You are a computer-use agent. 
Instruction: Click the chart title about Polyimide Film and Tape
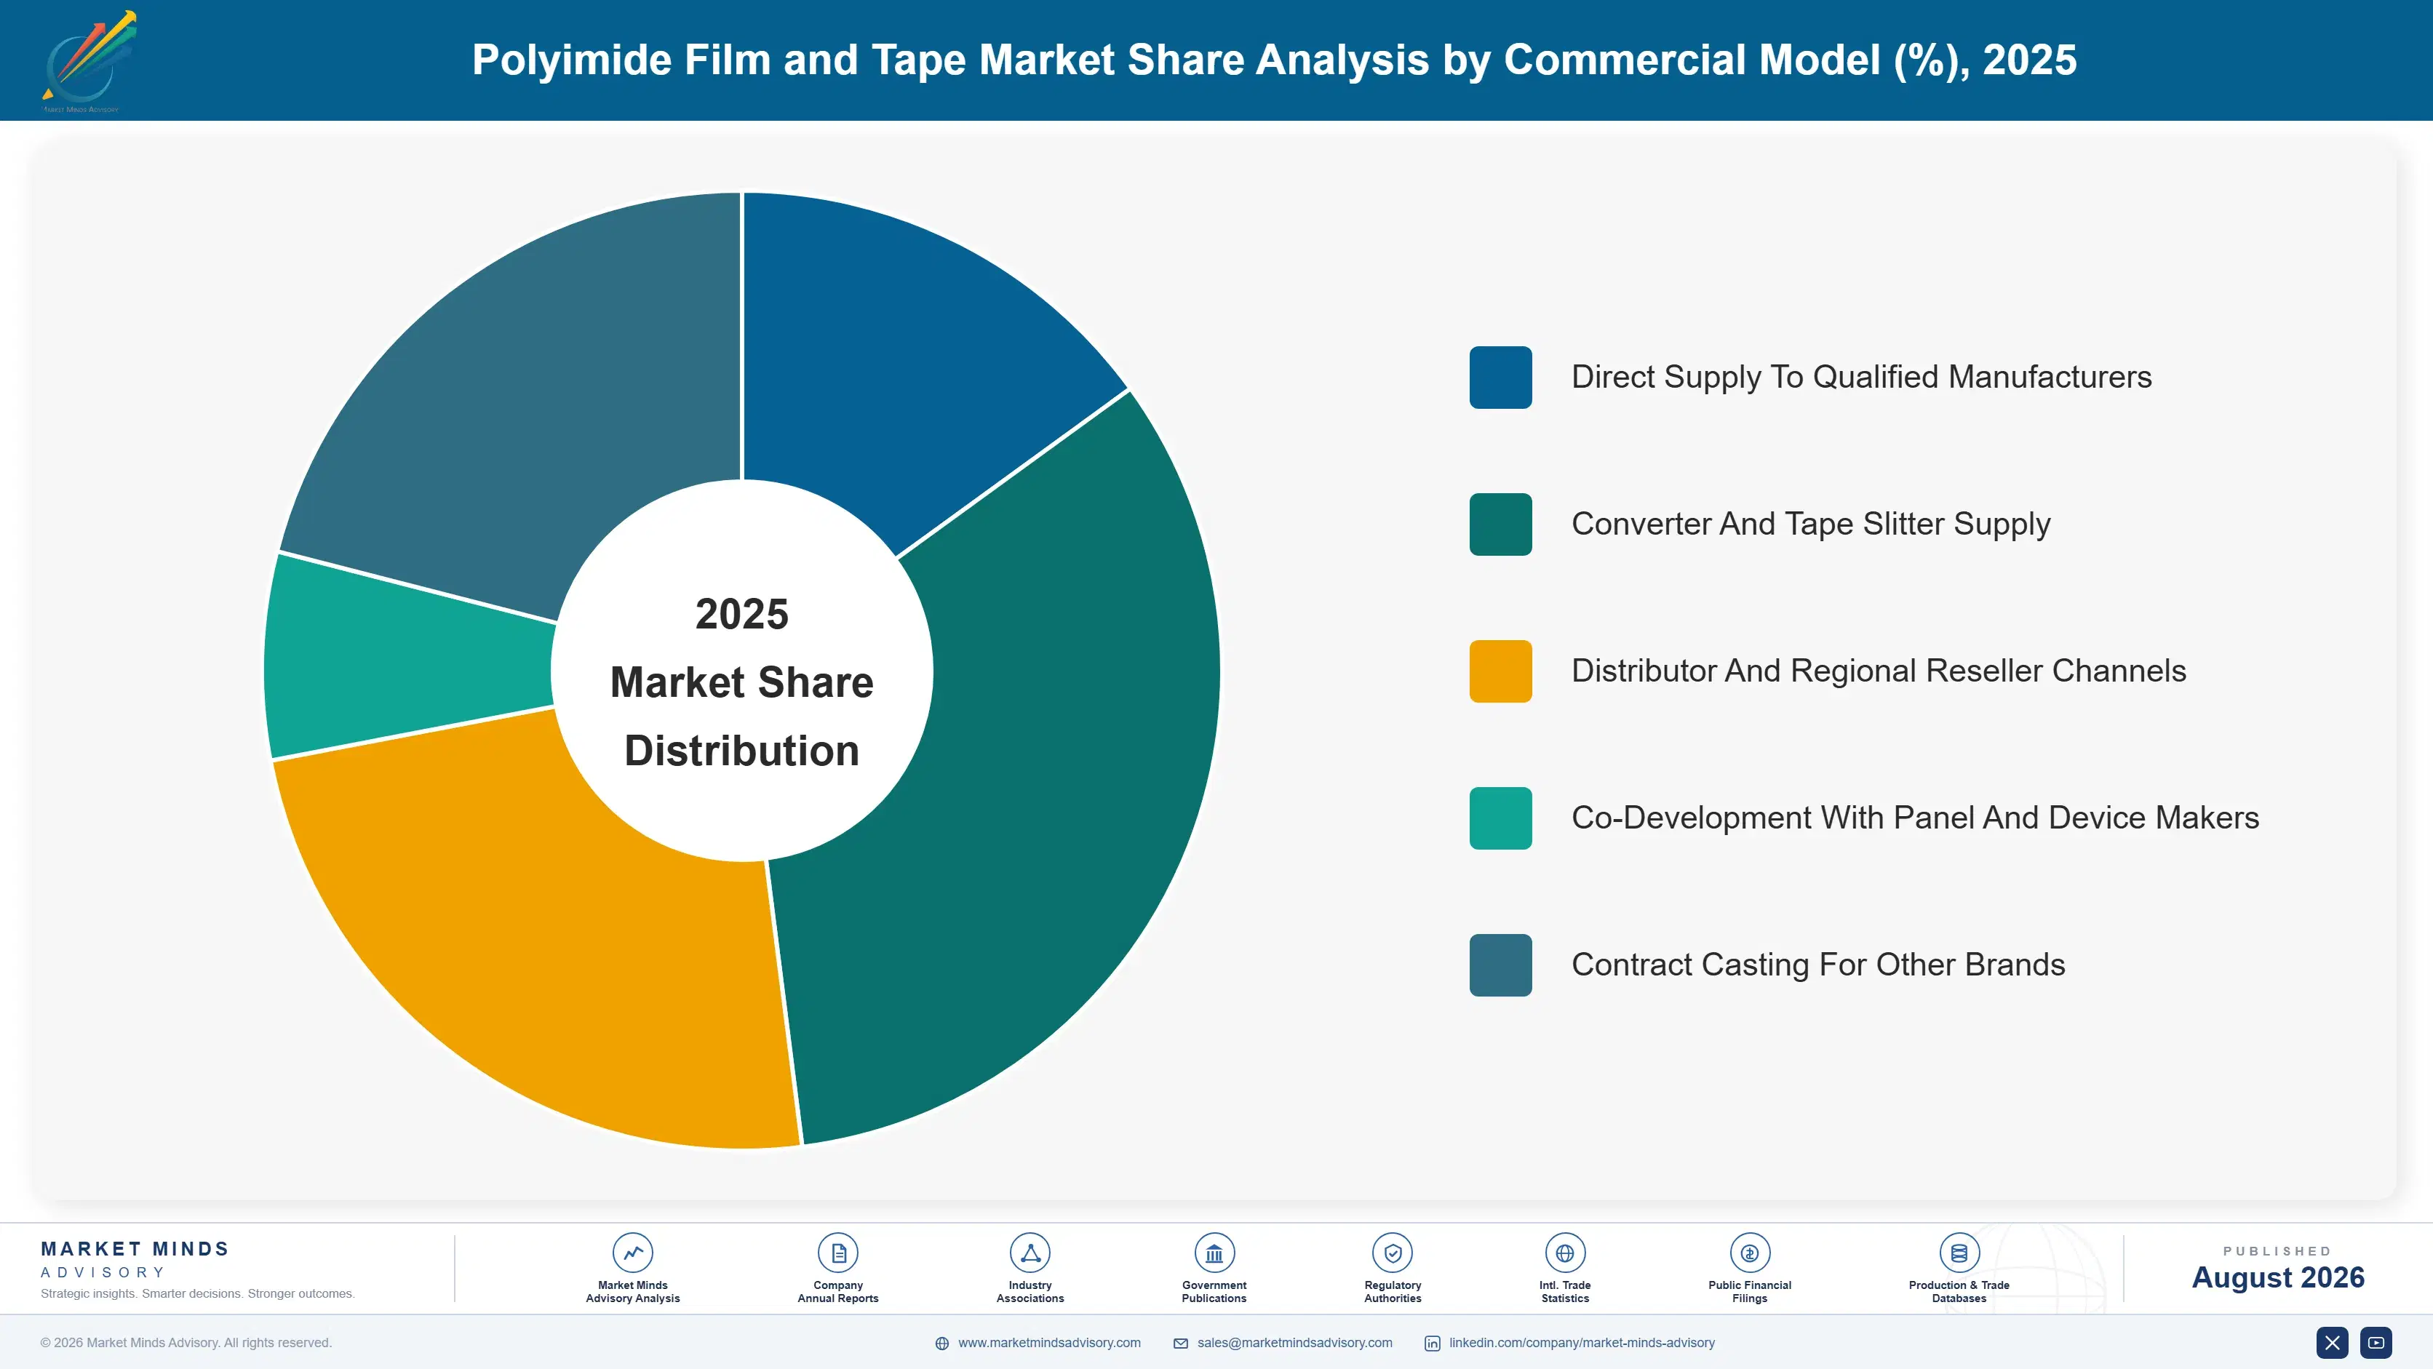[1274, 60]
